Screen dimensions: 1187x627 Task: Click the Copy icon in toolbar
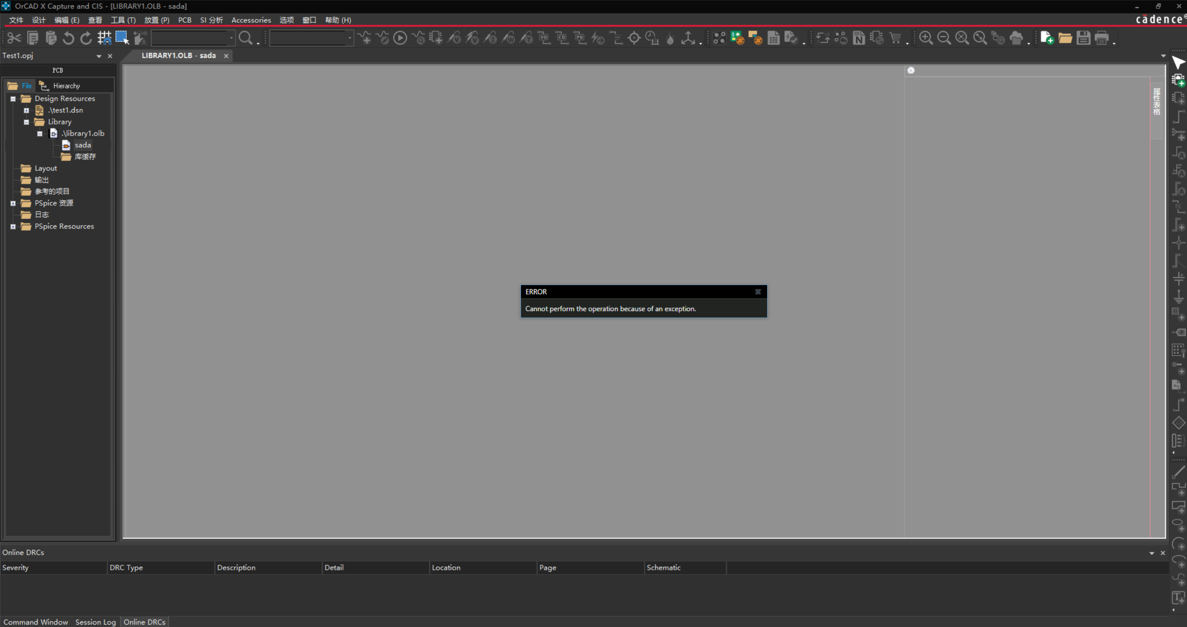coord(33,38)
